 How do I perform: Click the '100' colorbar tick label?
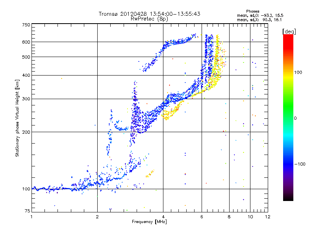298,72
